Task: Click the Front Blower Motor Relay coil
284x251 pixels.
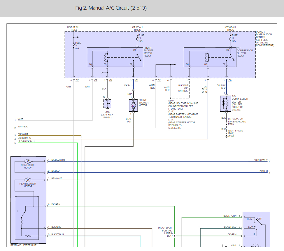Action: point(106,58)
